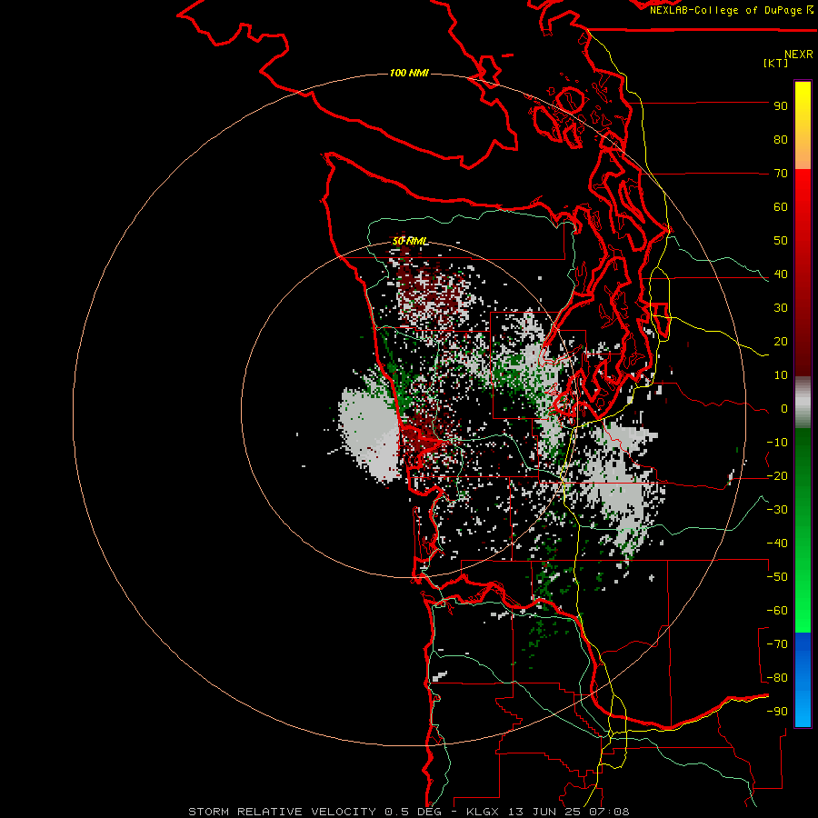
Task: Click the gray zero-velocity segment of color bar
Action: pos(803,403)
